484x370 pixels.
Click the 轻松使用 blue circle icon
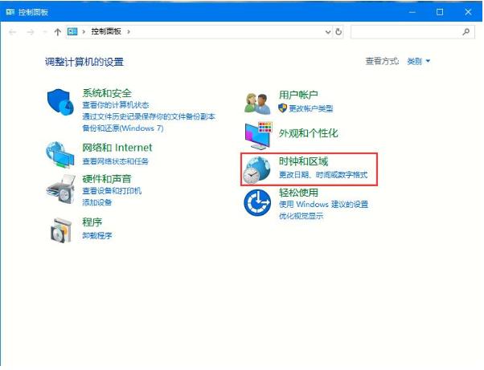[x=257, y=203]
